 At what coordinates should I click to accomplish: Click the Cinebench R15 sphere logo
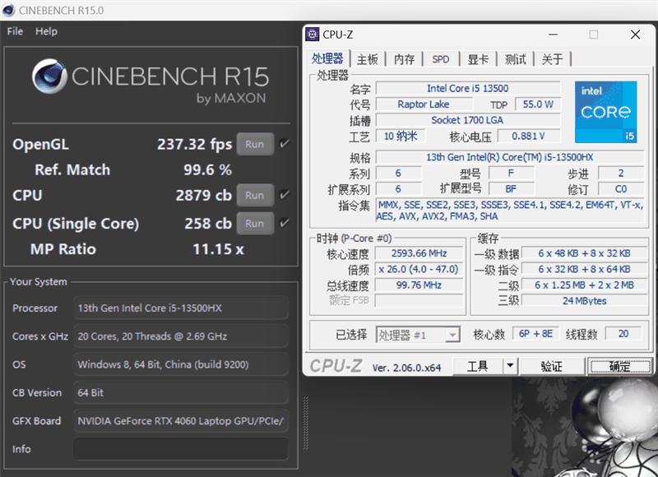(49, 77)
